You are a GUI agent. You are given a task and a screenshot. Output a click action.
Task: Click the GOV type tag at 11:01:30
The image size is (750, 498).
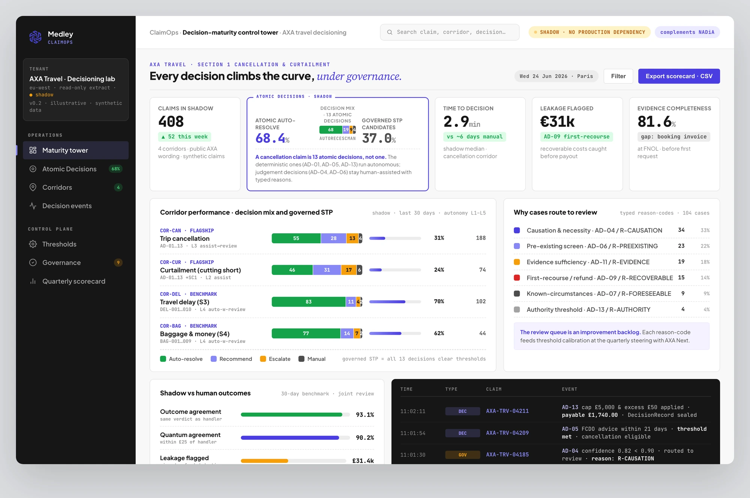(x=463, y=455)
